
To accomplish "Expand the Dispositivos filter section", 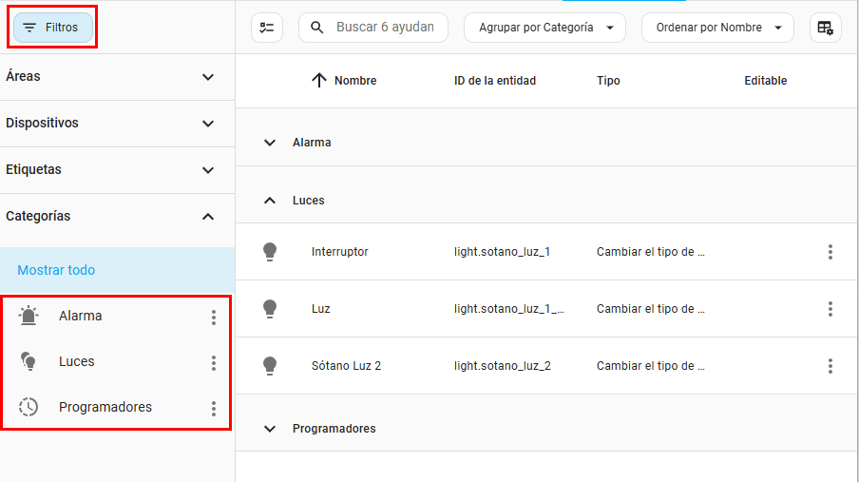I will coord(208,124).
